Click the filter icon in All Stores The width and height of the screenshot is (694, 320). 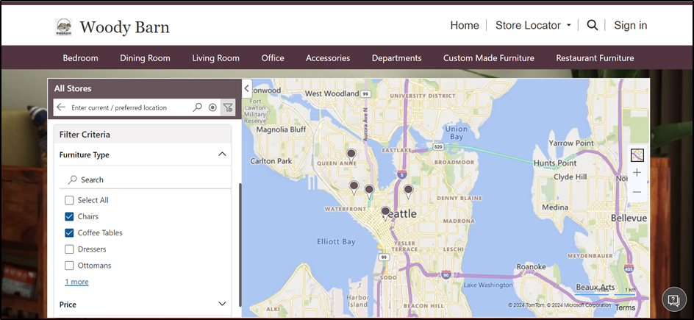click(x=228, y=107)
